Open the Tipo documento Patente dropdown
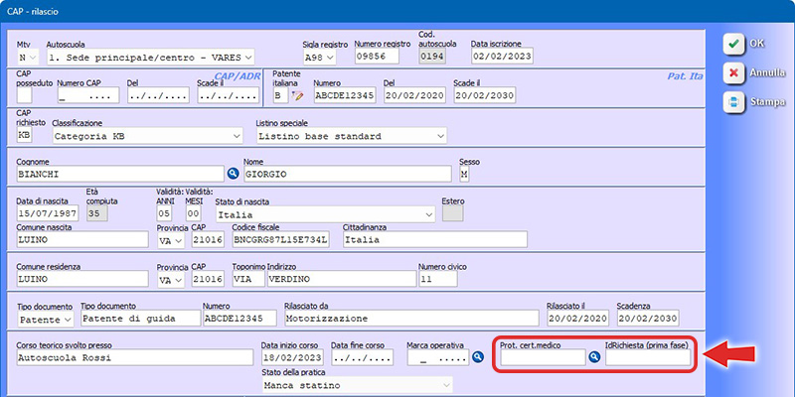 67,320
